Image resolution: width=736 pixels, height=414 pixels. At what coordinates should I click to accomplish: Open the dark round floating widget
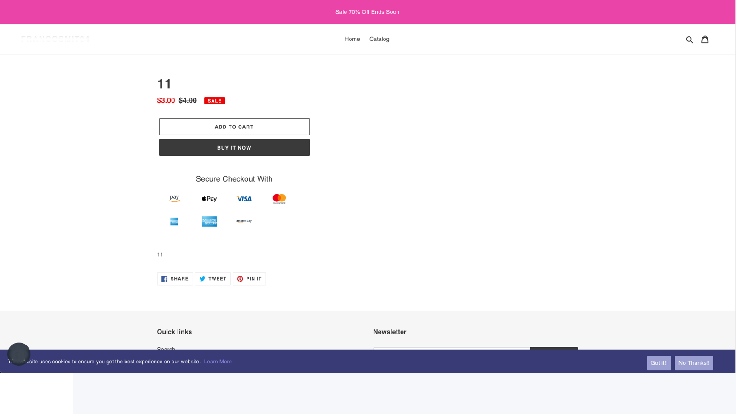(19, 354)
